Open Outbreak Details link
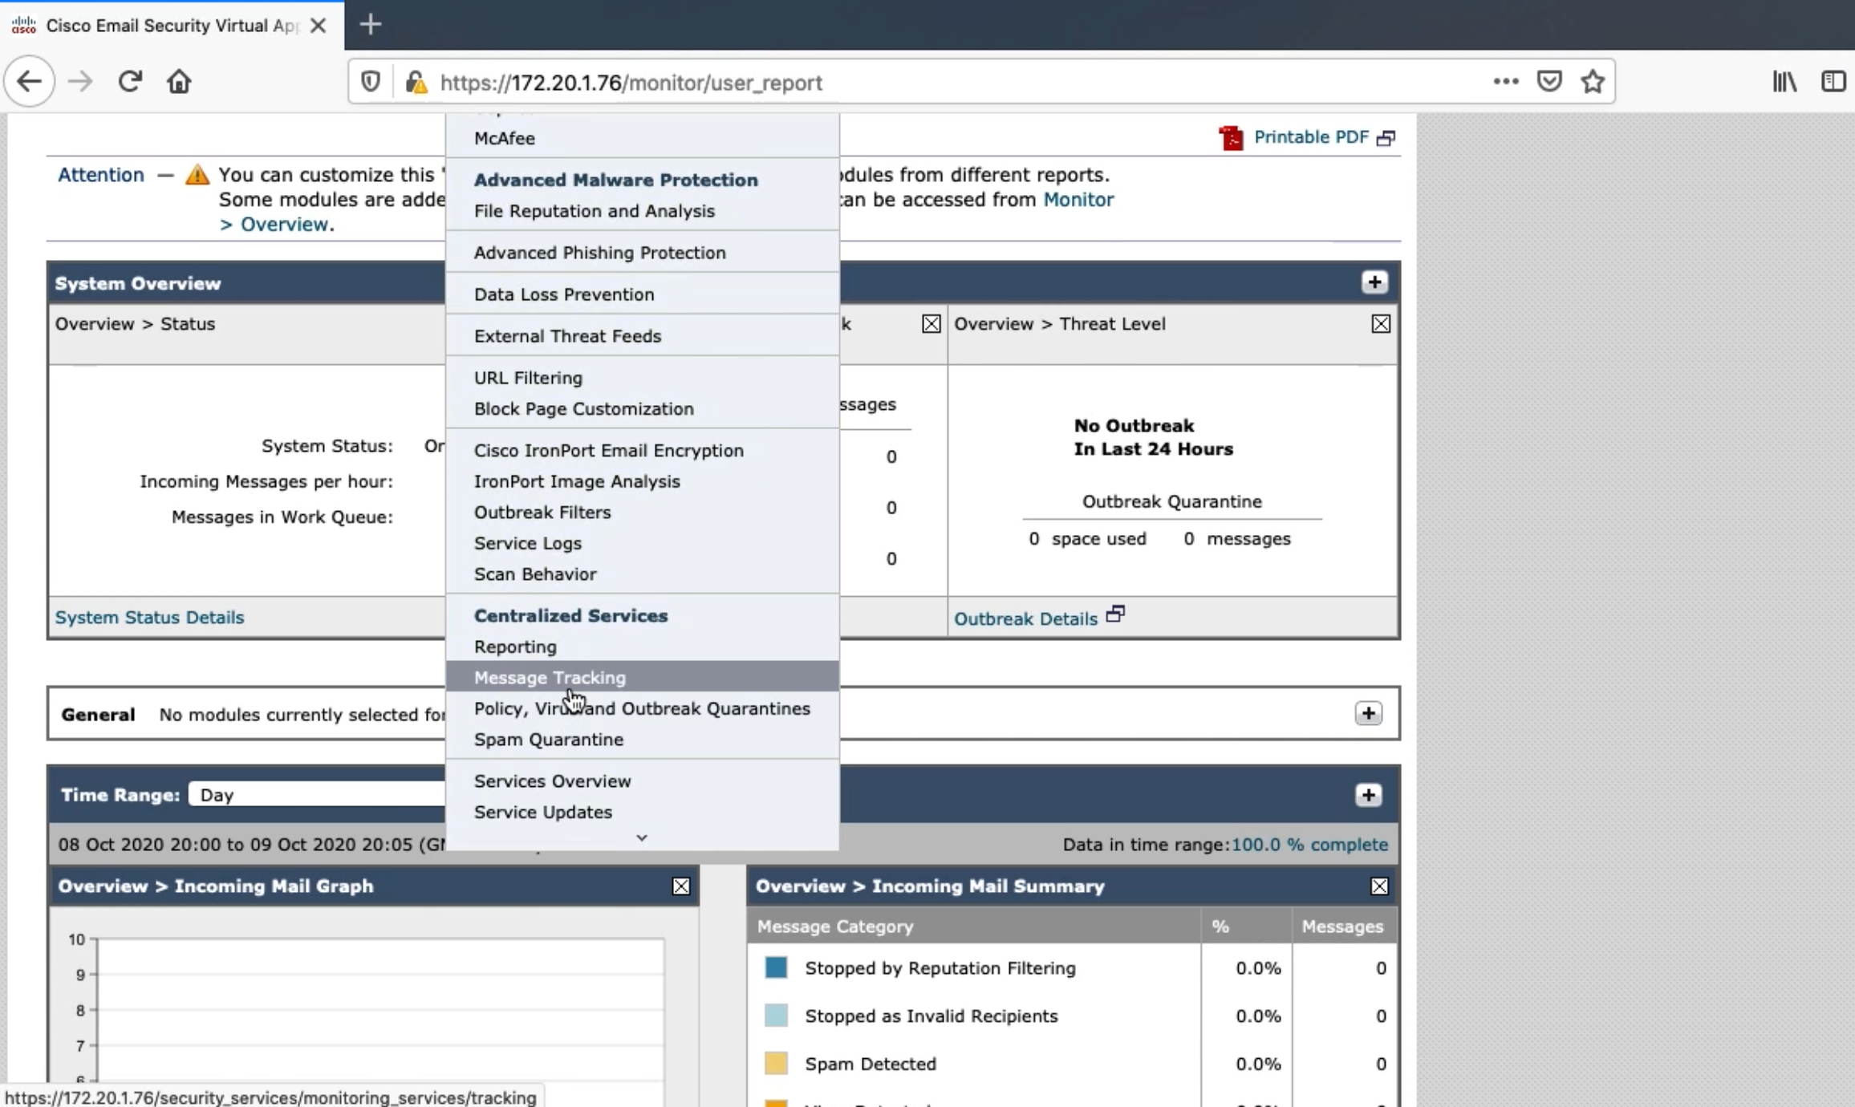The height and width of the screenshot is (1107, 1855). (x=1025, y=619)
